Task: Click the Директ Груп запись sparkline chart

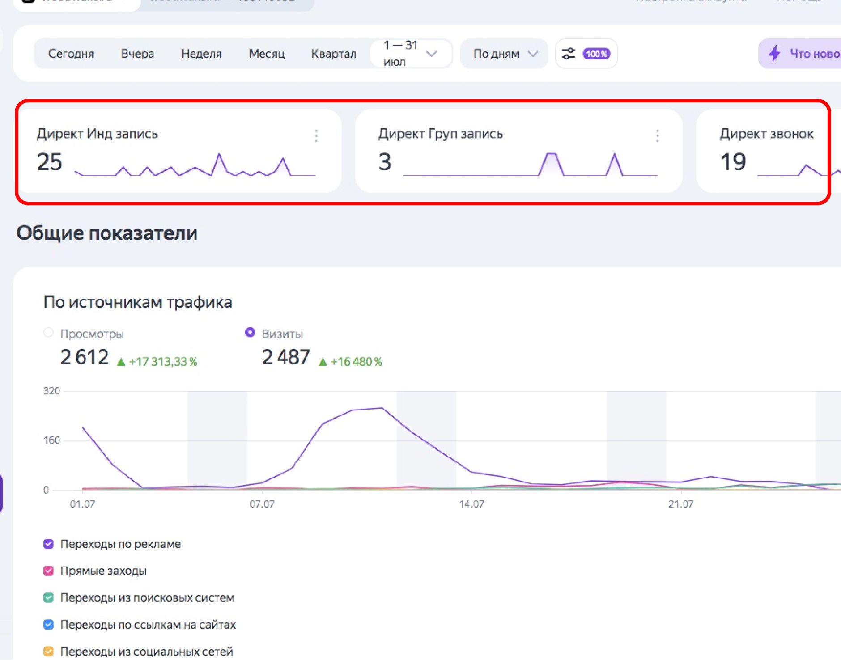Action: pyautogui.click(x=530, y=165)
